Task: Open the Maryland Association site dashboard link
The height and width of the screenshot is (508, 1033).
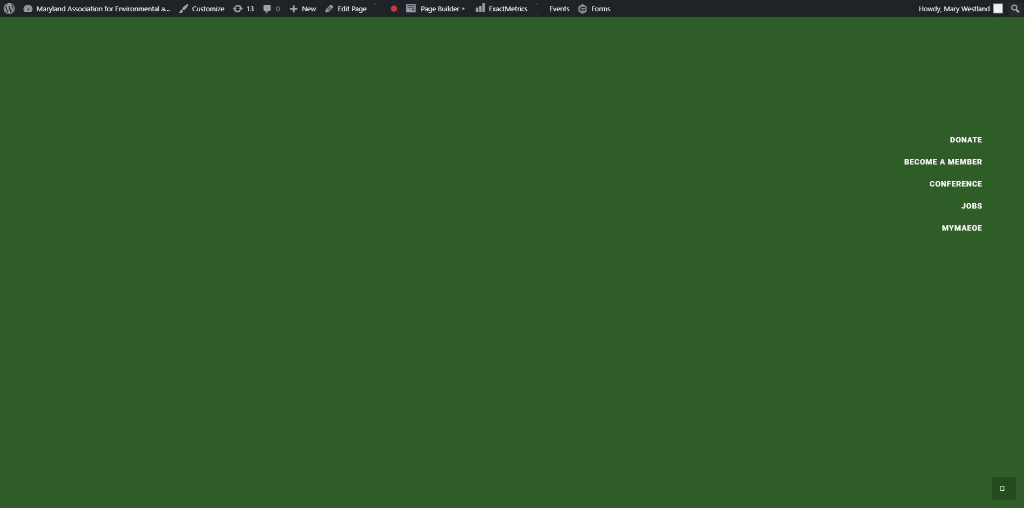Action: tap(97, 9)
